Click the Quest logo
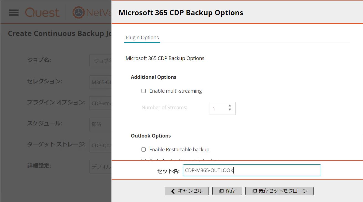The image size is (363, 202). tap(42, 12)
